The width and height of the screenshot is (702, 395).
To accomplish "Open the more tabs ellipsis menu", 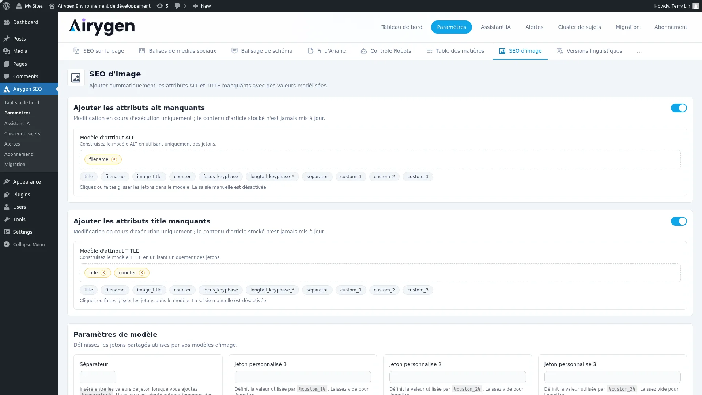I will [639, 51].
